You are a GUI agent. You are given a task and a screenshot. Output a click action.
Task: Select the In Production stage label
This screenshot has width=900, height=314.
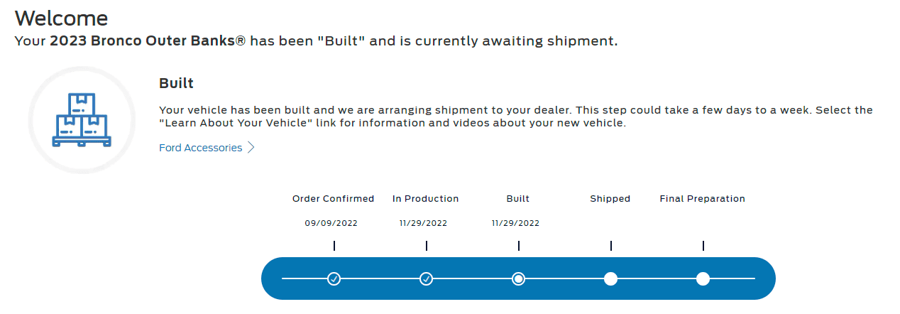pos(426,199)
